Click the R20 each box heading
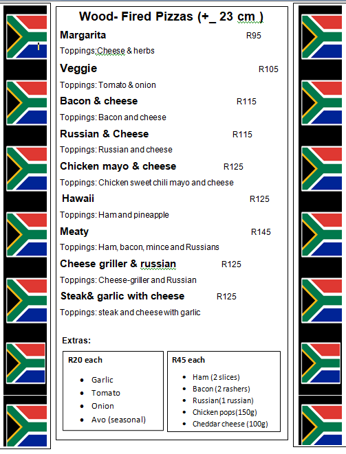346x454 pixels. 85,360
